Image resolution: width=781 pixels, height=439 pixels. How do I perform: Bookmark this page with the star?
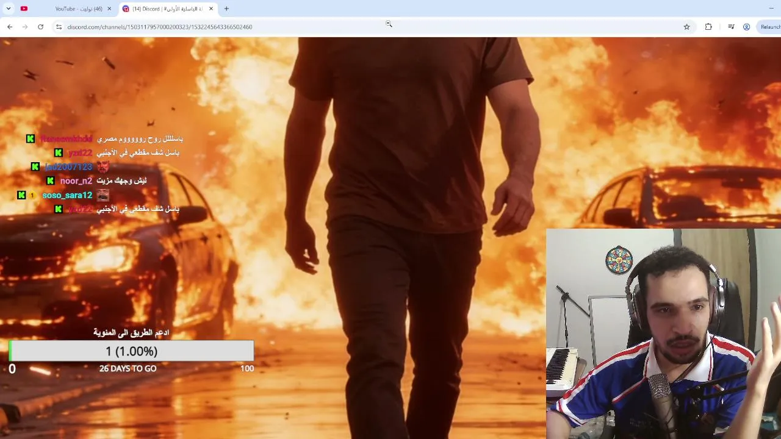tap(686, 27)
